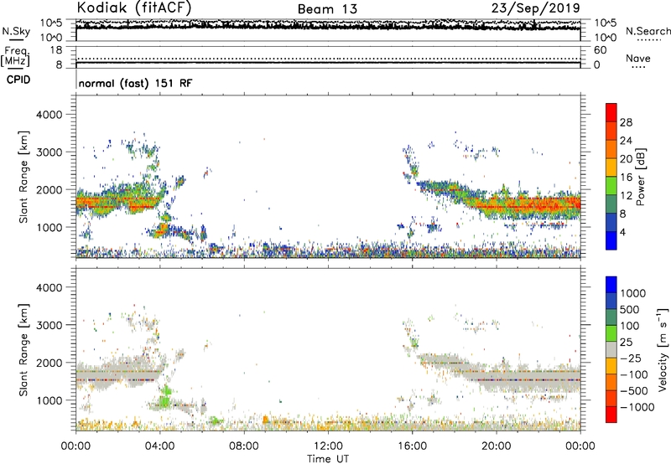Click 'Slant Range [km]' label of velocity panel
Screen dimensions: 671x464
pyautogui.click(x=23, y=350)
